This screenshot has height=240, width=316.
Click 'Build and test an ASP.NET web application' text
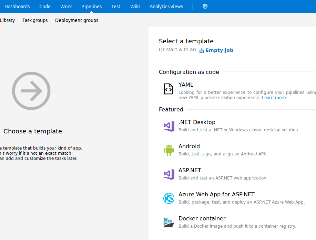point(223,178)
